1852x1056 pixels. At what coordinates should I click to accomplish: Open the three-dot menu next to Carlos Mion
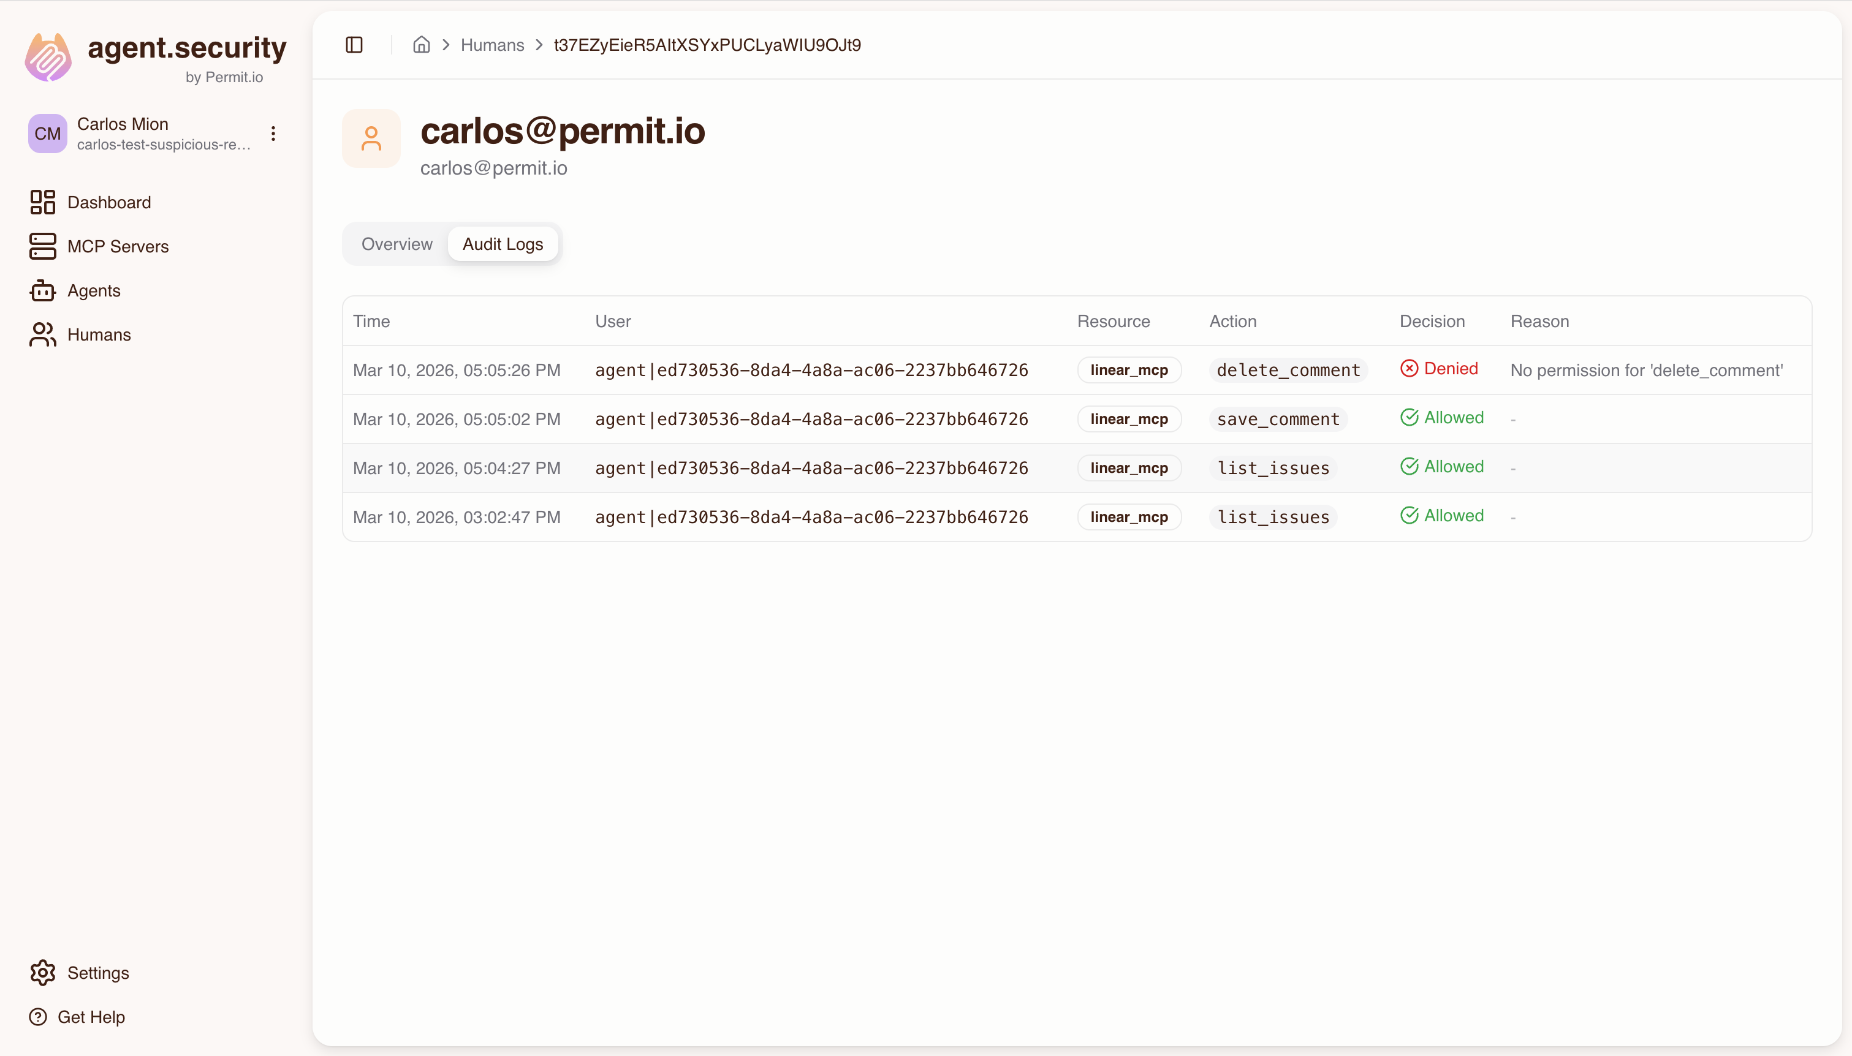click(x=272, y=133)
